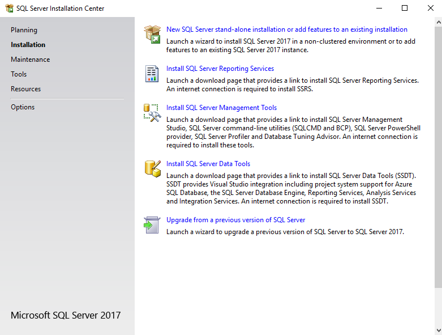Show the Resources section
This screenshot has height=335, width=442.
25,88
